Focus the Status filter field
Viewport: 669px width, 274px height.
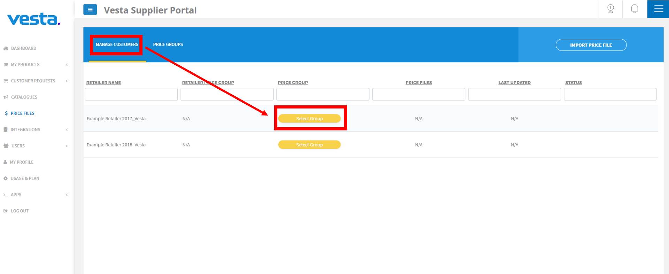(x=610, y=94)
